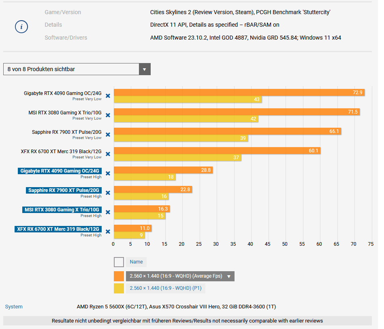Viewport: 384px width, 329px height.
Task: Remove Sapphire RX 7900 XT Preset Very Low row
Action: [108, 135]
